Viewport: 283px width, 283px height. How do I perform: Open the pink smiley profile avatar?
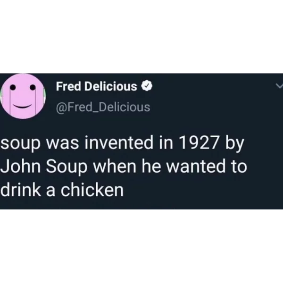coord(23,96)
